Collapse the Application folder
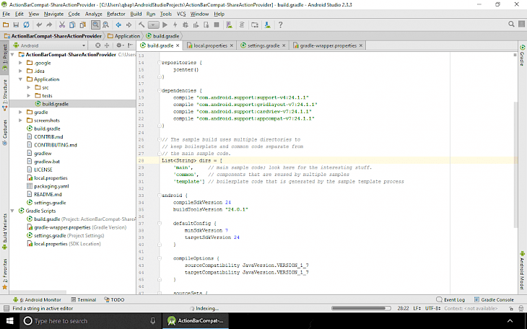Viewport: 527px width, 329px height. click(x=20, y=79)
